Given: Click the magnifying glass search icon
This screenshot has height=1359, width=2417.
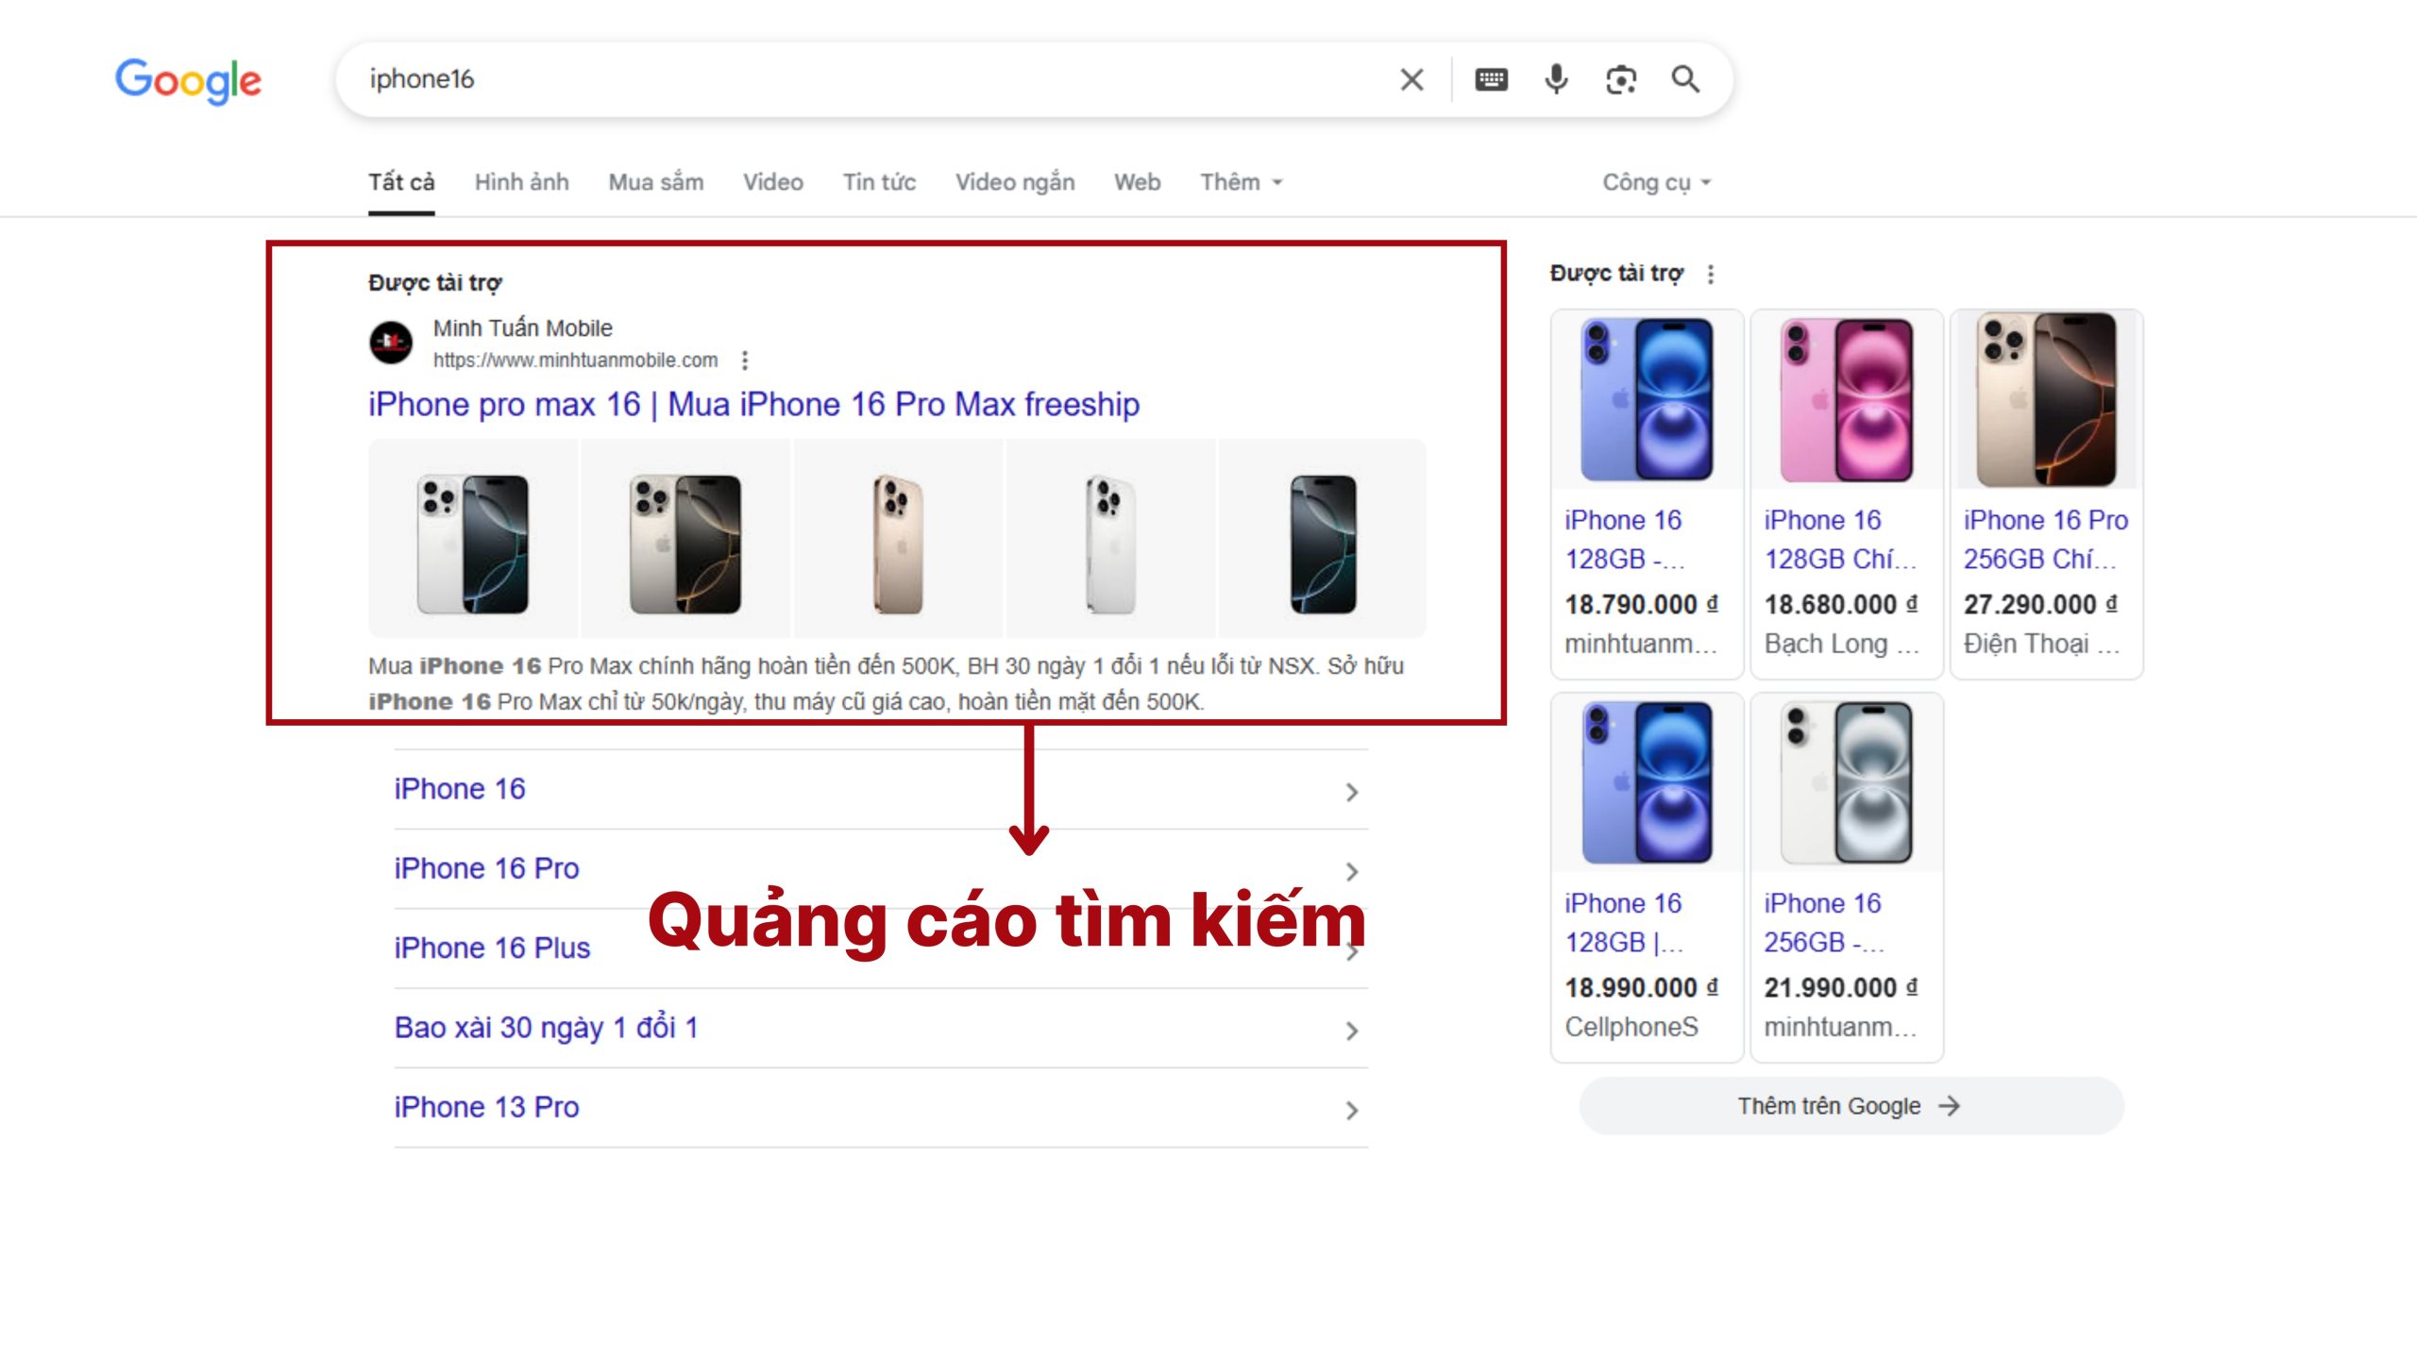Looking at the screenshot, I should coord(1685,79).
